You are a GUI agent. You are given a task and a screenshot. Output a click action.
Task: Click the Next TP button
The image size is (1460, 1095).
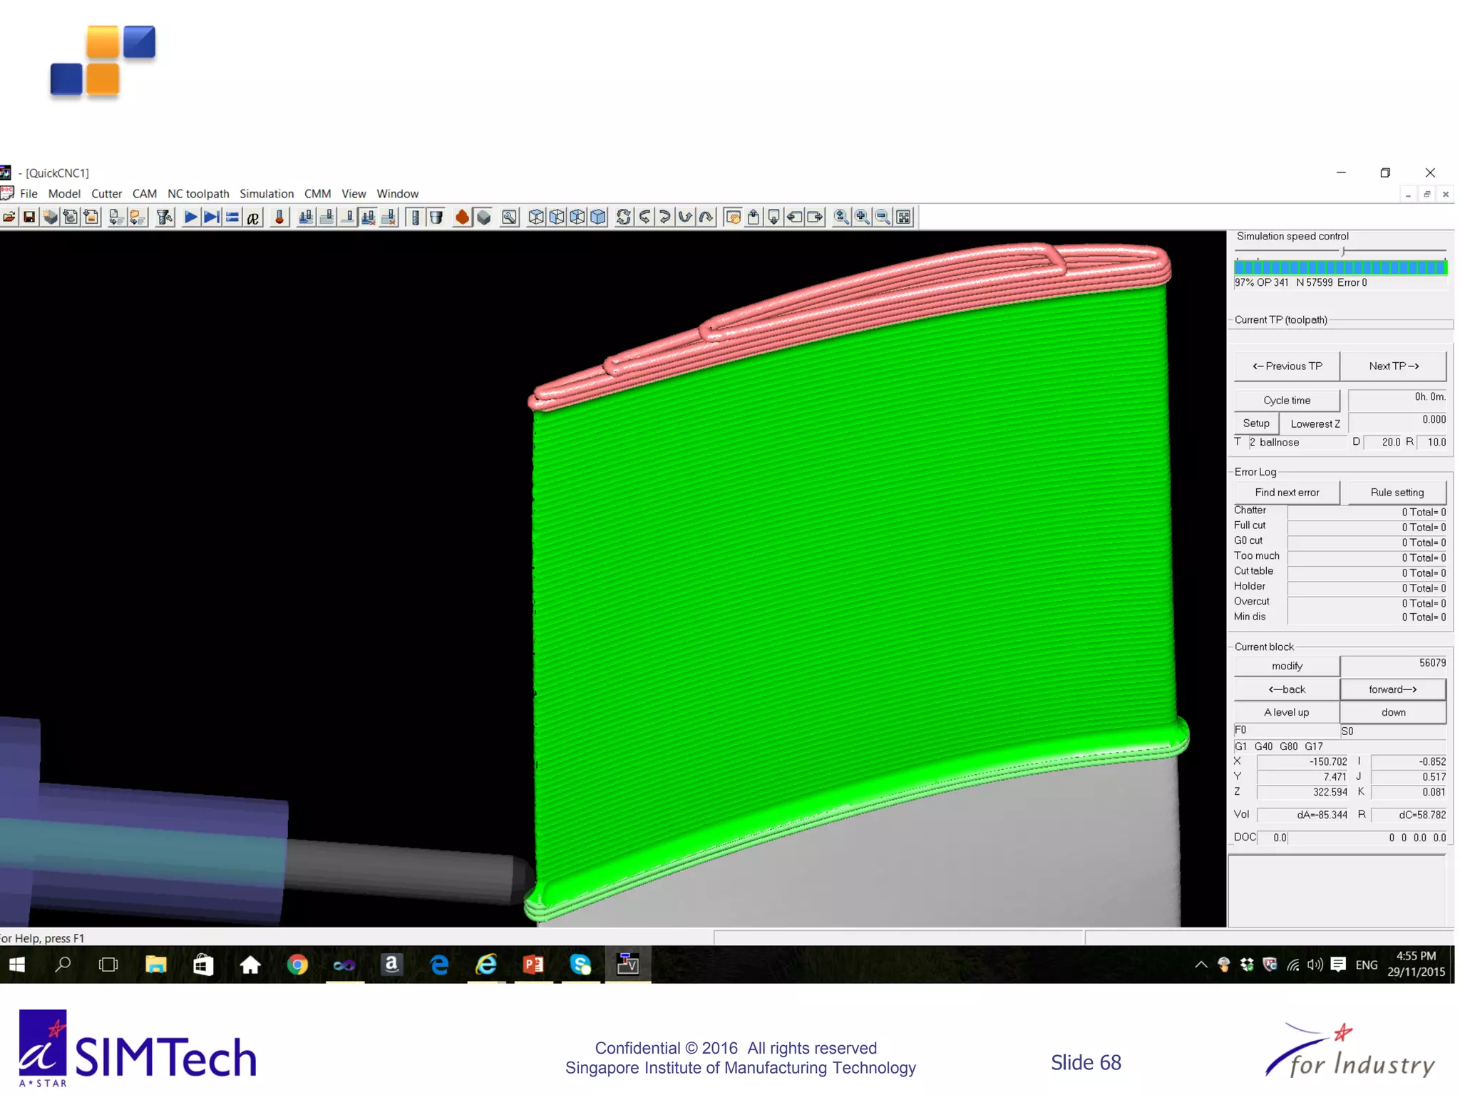click(x=1393, y=366)
